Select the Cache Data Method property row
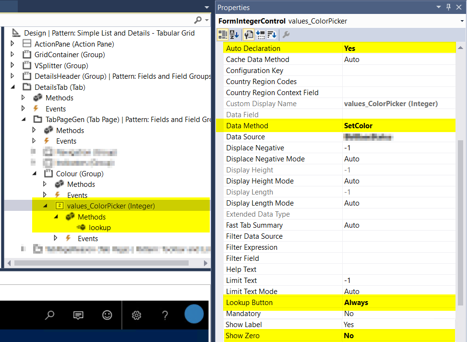This screenshot has height=342, width=467. click(x=339, y=60)
